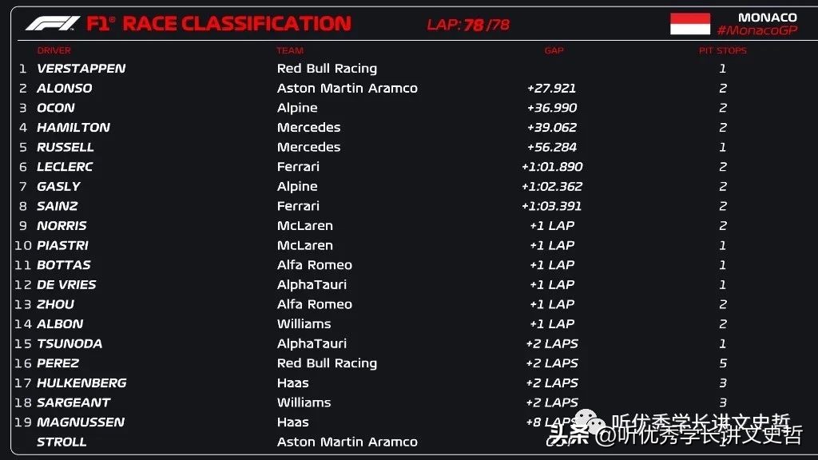Click on driver HAMILTON's name
This screenshot has height=460, width=818.
click(x=73, y=127)
